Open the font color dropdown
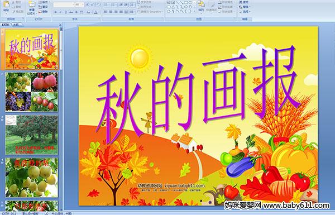The image size is (335, 215). pyautogui.click(x=96, y=12)
